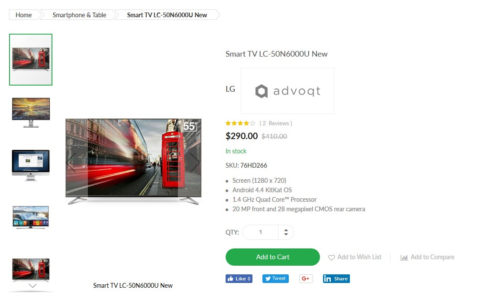The image size is (488, 302).
Task: Click the green Add to Cart button
Action: pyautogui.click(x=273, y=257)
